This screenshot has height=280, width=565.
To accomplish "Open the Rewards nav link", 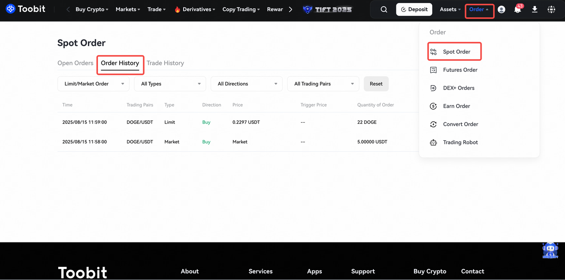I will pos(275,9).
